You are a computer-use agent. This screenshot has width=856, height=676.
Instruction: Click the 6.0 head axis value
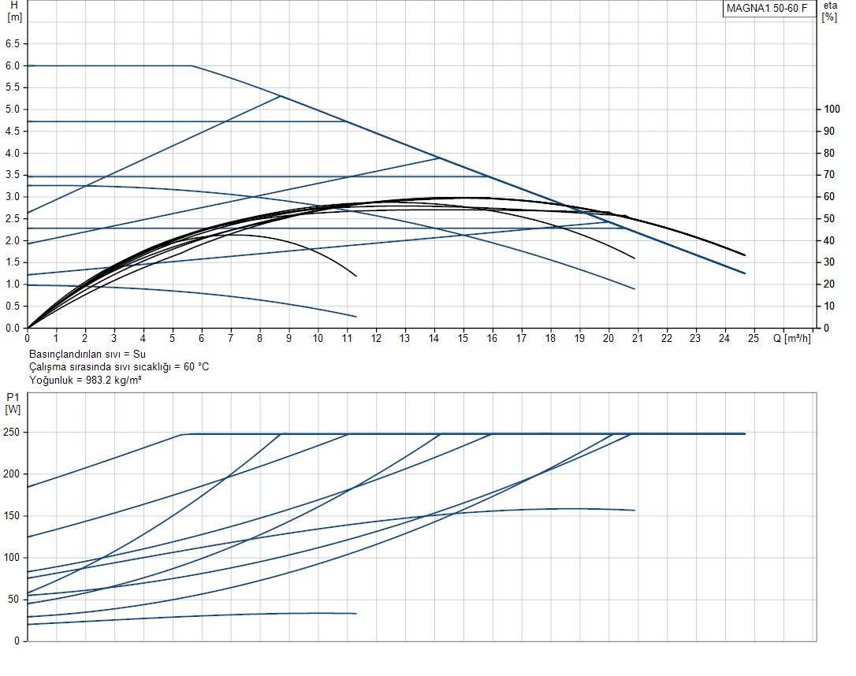pos(13,65)
